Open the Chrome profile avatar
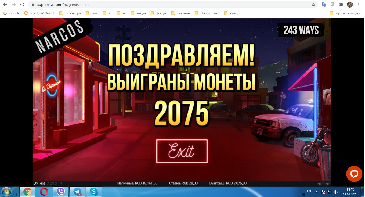Image resolution: width=365 pixels, height=197 pixels. point(350,5)
